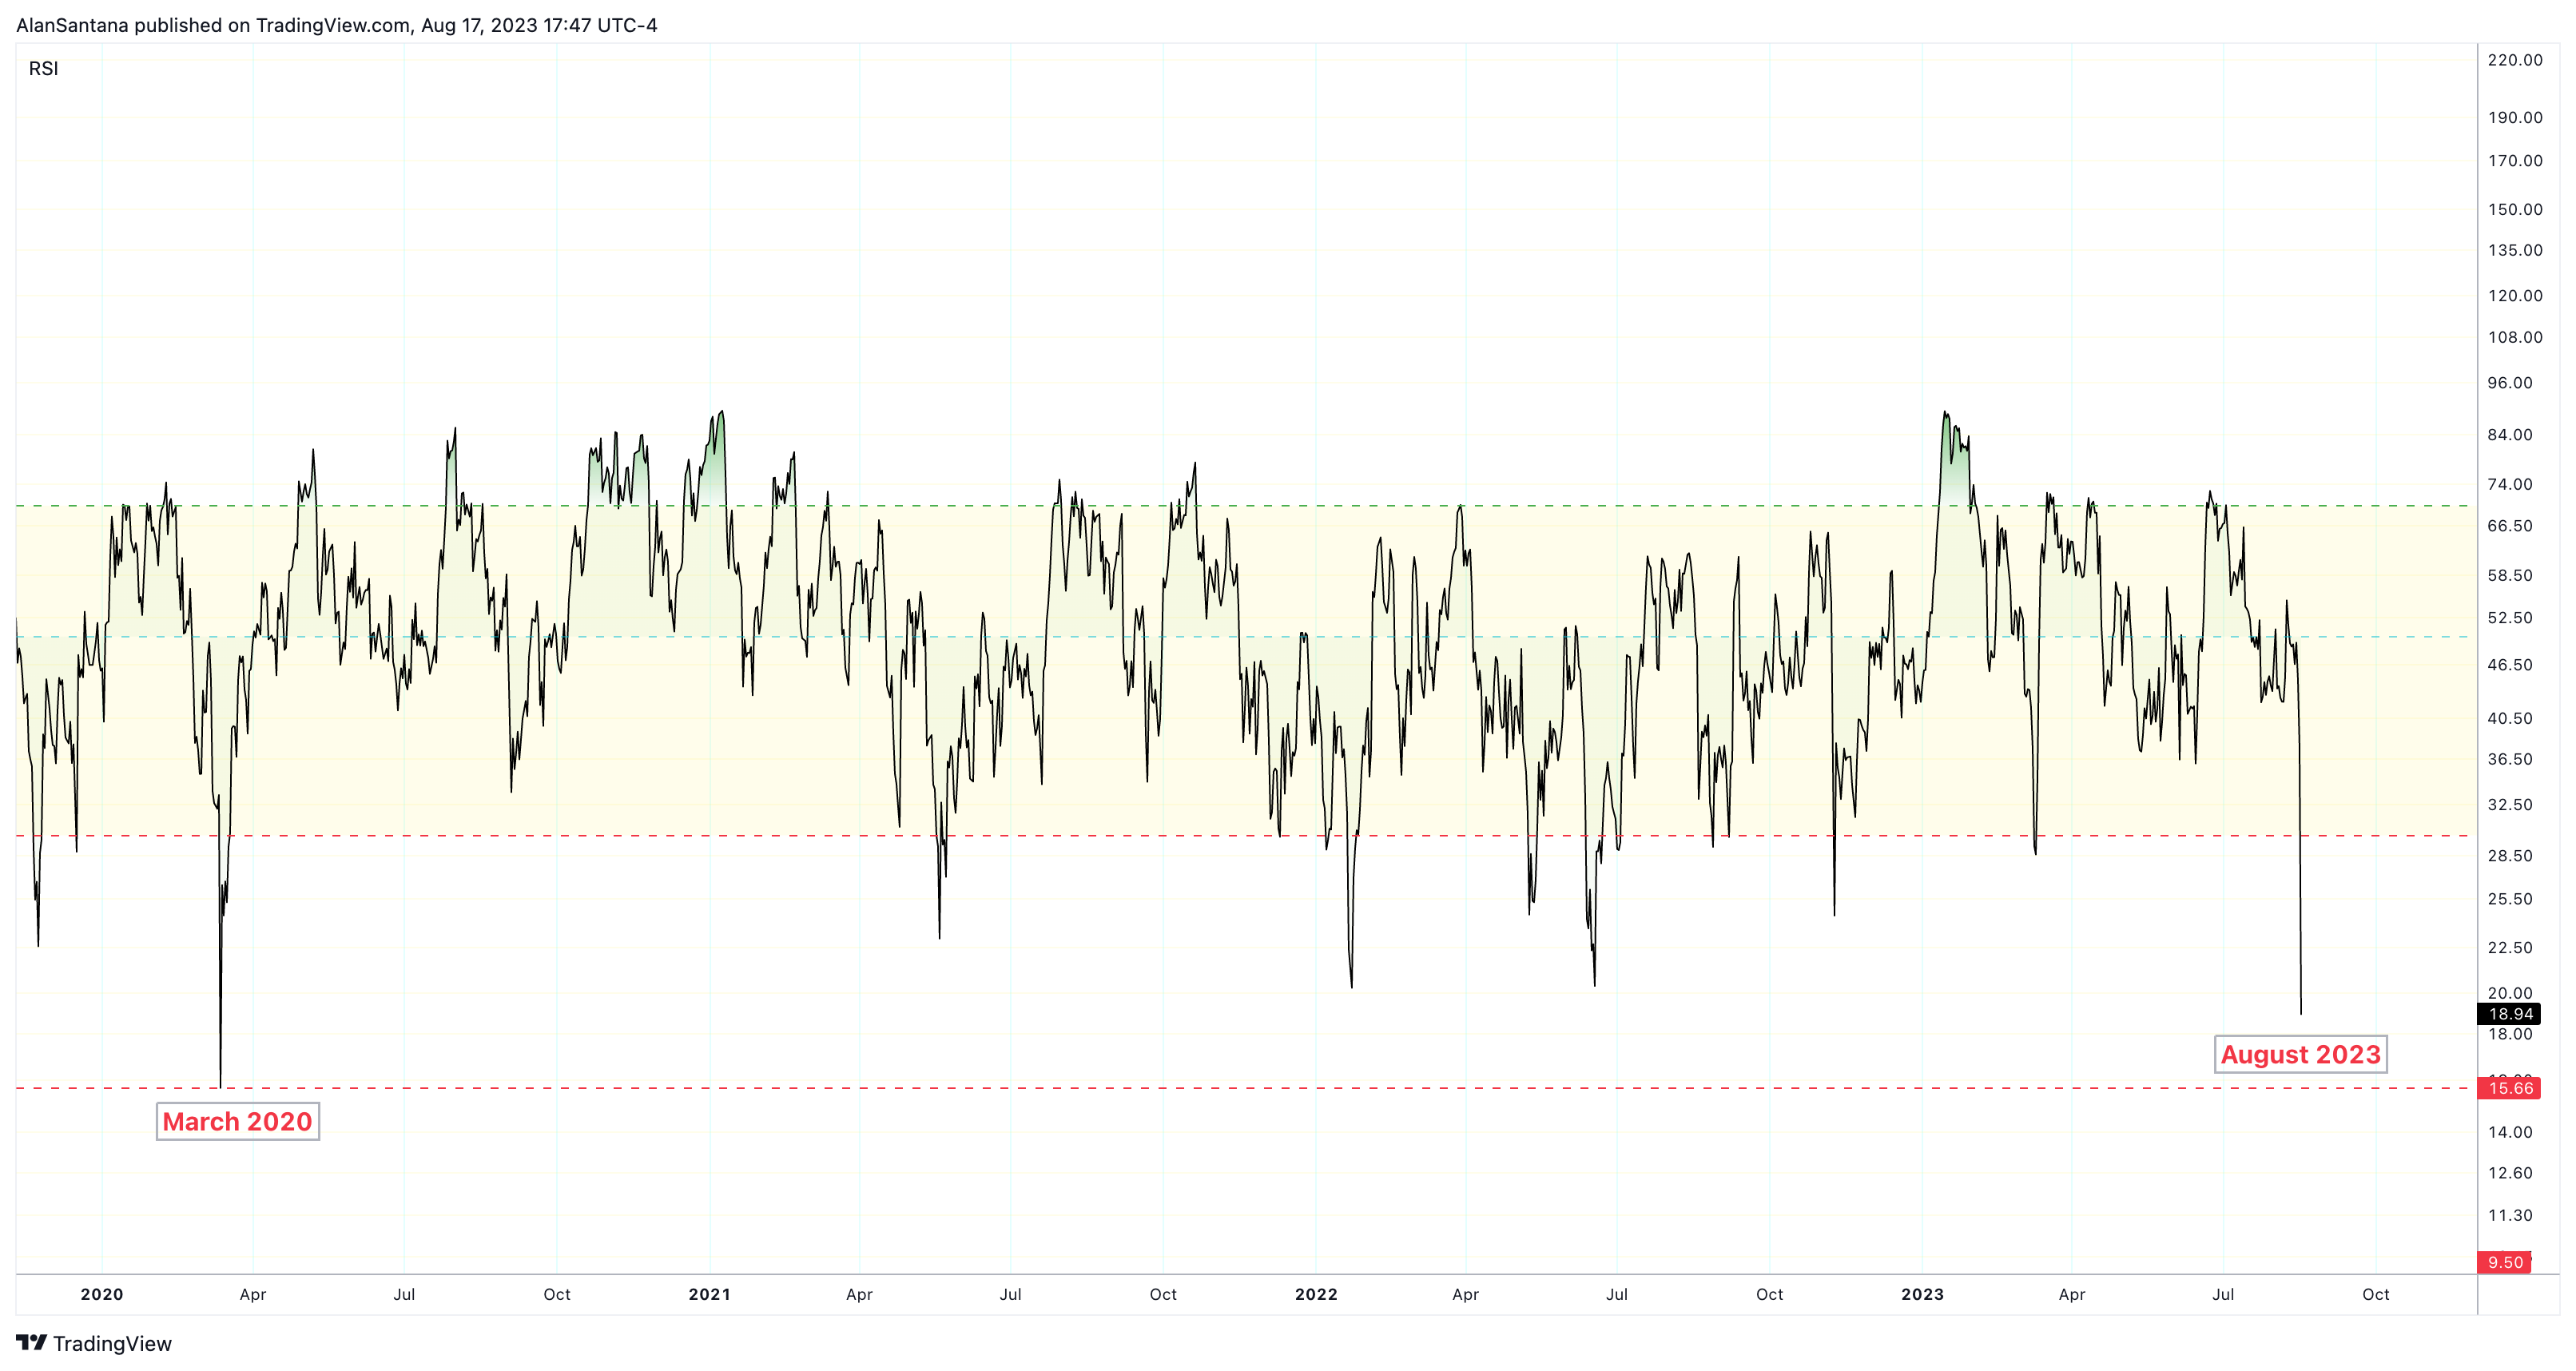
Task: Click the 58.50 price axis label
Action: point(2510,576)
